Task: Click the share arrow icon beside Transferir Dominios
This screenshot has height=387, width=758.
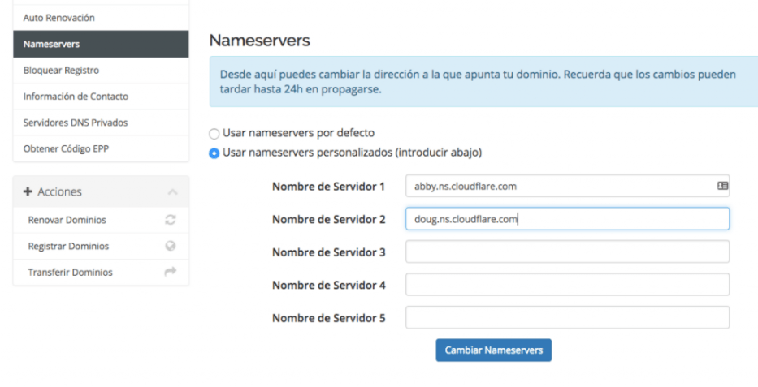Action: point(170,272)
